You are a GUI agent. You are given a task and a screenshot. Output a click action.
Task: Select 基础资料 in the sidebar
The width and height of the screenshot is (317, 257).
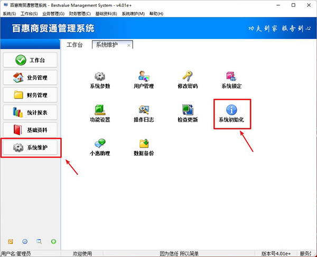pos(30,130)
